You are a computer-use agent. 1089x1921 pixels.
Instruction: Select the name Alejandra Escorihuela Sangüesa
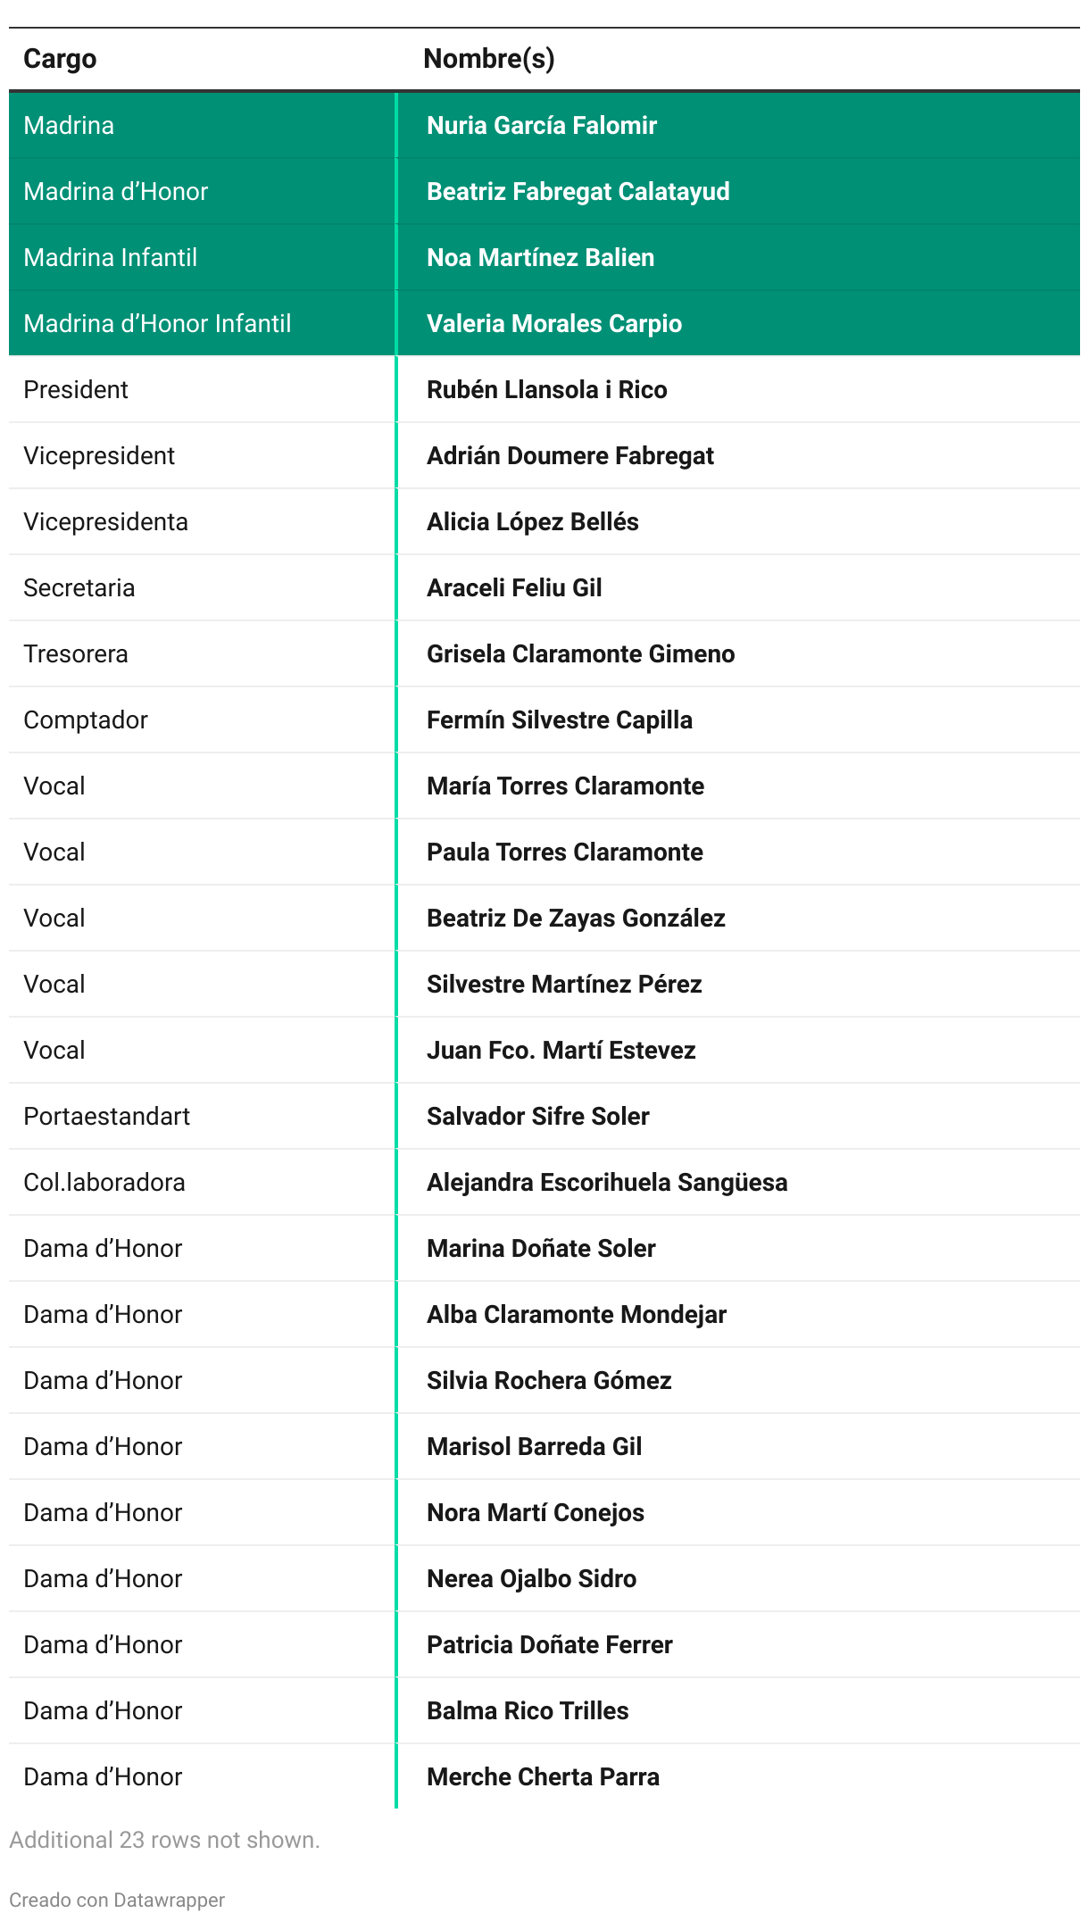(x=606, y=1183)
